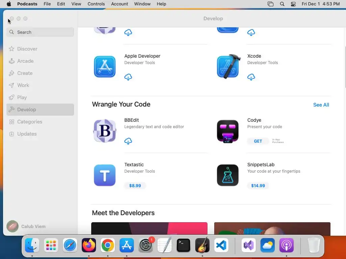Open the Account menu
The height and width of the screenshot is (259, 346).
(x=119, y=4)
